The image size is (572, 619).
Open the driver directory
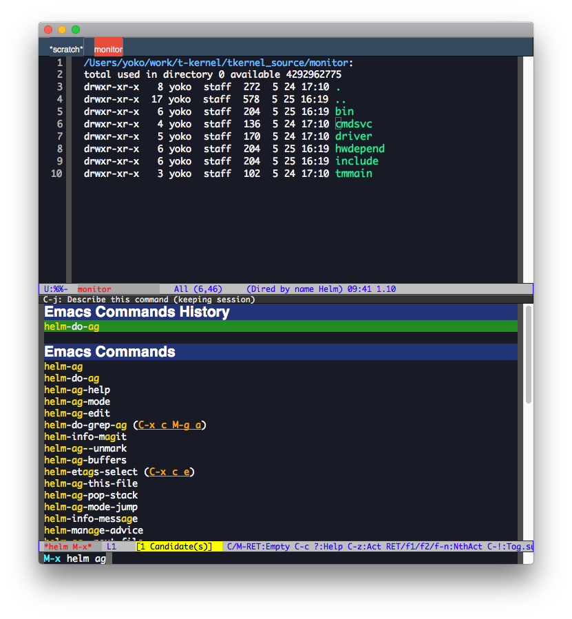(x=354, y=136)
